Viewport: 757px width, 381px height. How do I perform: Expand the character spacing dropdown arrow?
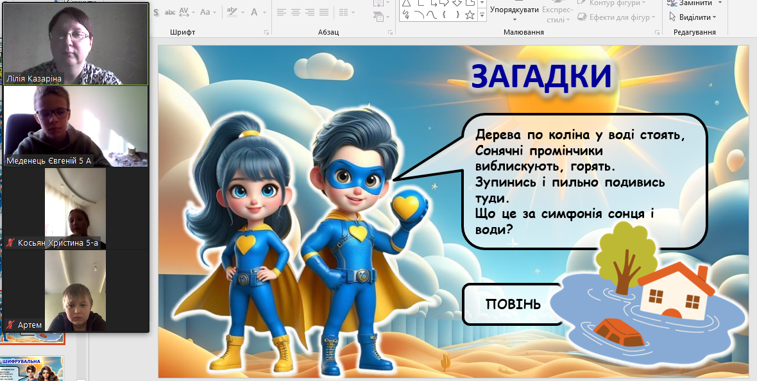pos(193,12)
